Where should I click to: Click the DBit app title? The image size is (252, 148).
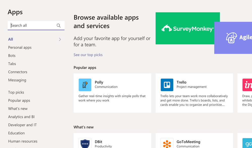(99, 142)
